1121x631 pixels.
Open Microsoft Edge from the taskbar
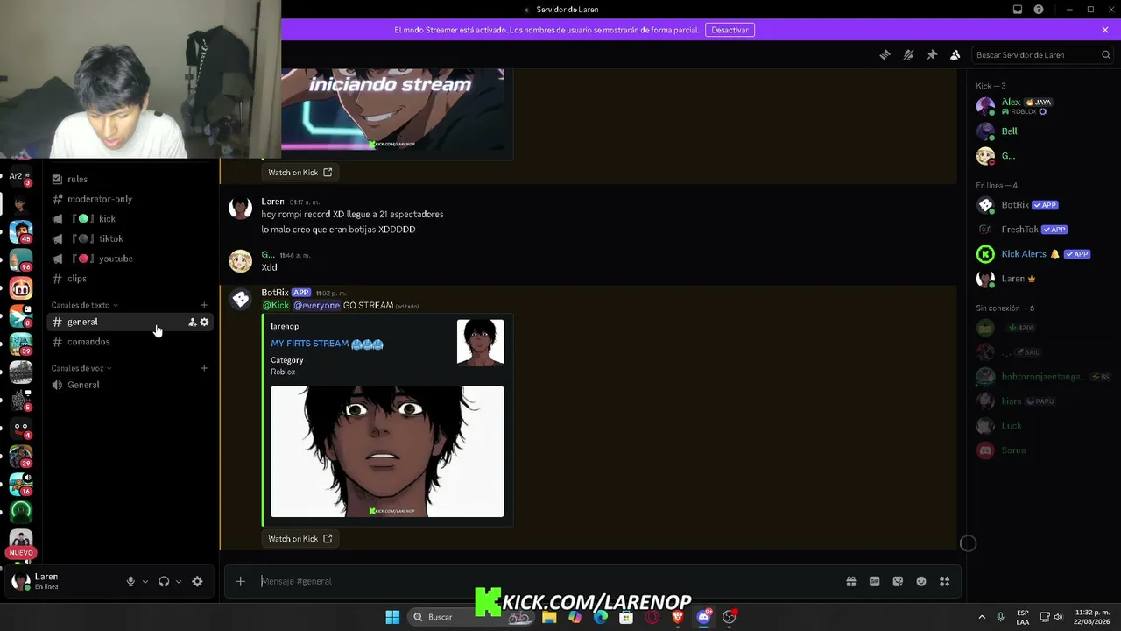[601, 617]
